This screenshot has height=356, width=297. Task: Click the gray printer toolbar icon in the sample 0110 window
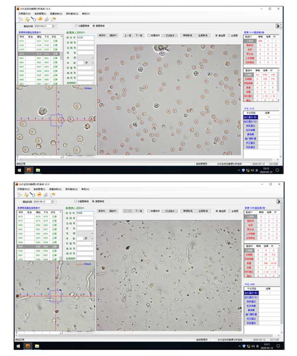point(47,19)
